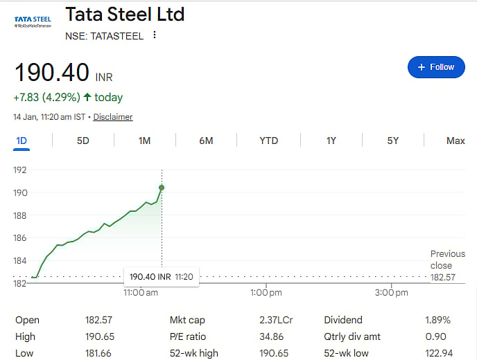
Task: Click the Tata Steel Ltd title
Action: point(125,14)
